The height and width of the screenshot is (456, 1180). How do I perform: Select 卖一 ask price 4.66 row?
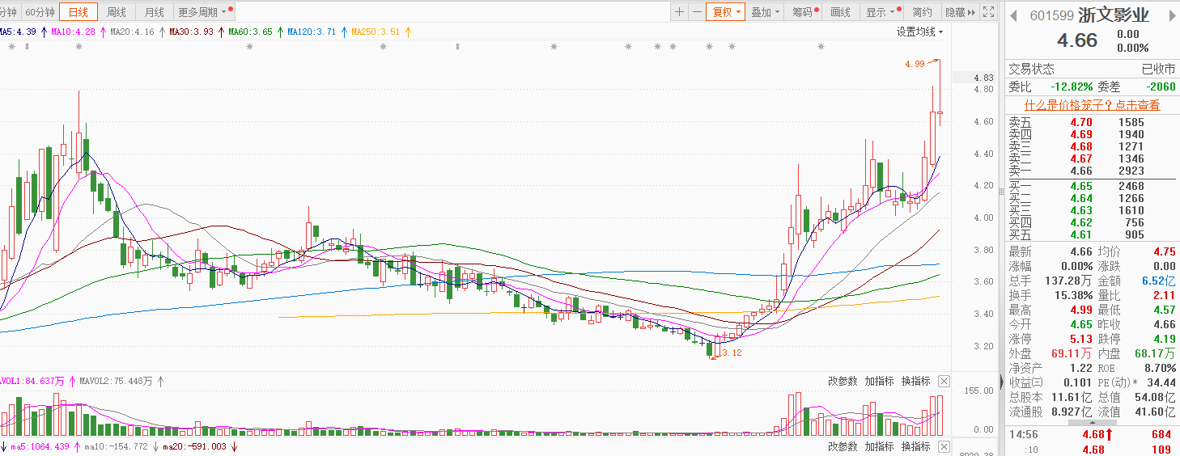1091,171
